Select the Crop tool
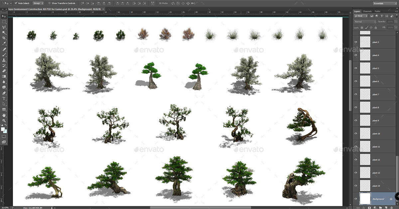The height and width of the screenshot is (209, 399). 4,38
